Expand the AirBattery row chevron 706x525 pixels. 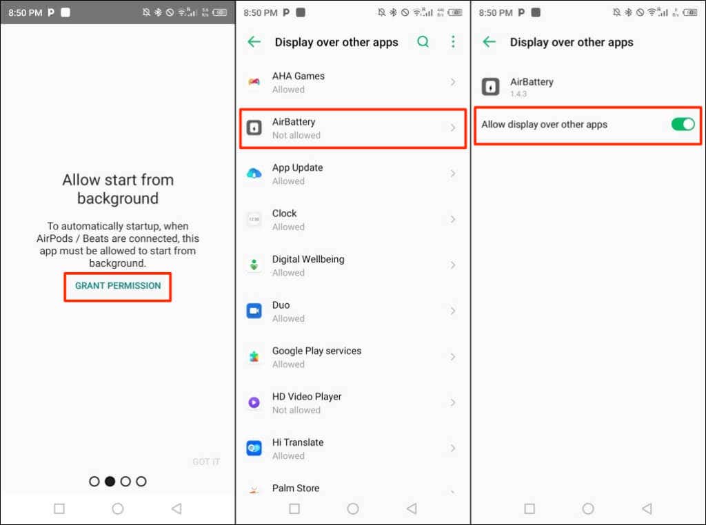pos(452,127)
